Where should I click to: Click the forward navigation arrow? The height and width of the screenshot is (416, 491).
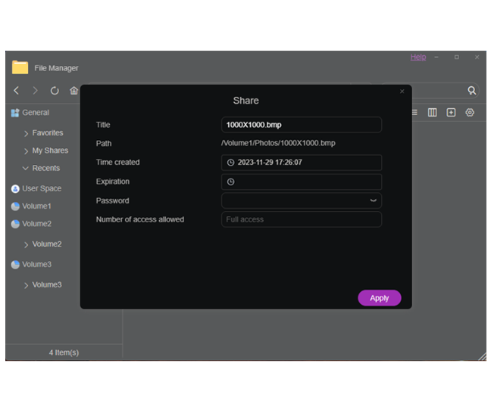tap(35, 91)
